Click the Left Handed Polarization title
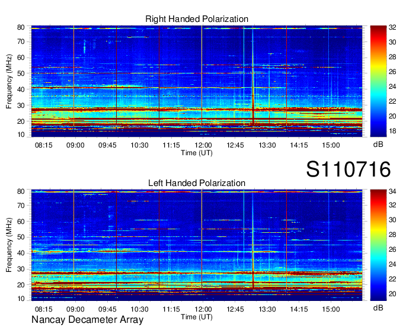The width and height of the screenshot is (403, 327). (197, 183)
